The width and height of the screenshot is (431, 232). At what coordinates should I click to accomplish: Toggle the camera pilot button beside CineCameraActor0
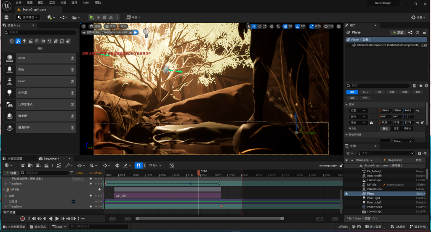click(136, 32)
